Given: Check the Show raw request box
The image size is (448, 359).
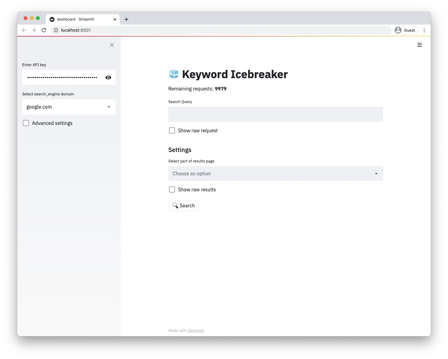Looking at the screenshot, I should 172,130.
